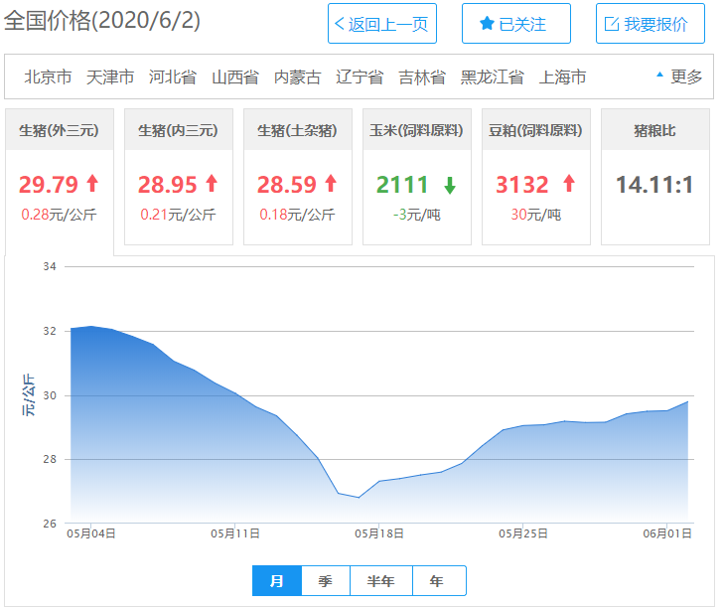Toggle the 已关注 follow button
This screenshot has height=607, width=724.
516,24
